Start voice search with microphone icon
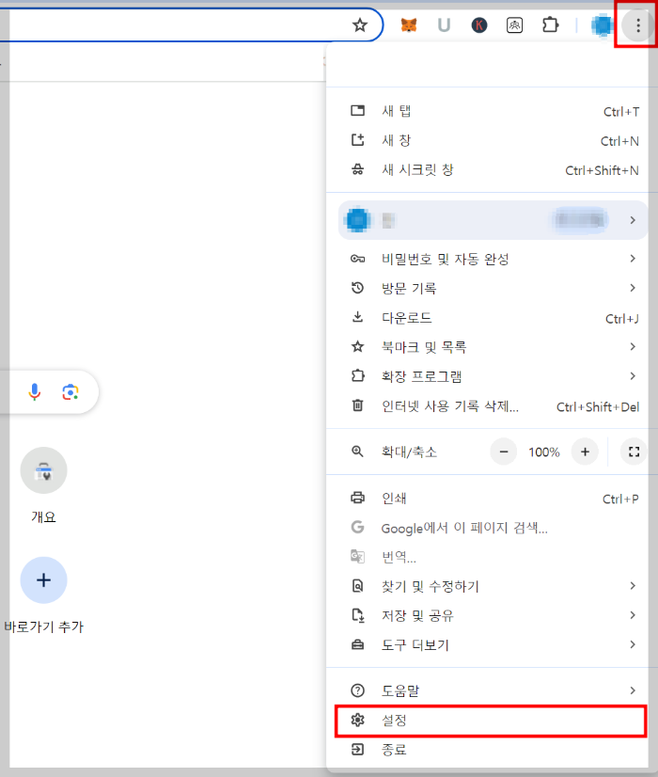The height and width of the screenshot is (777, 658). tap(35, 392)
